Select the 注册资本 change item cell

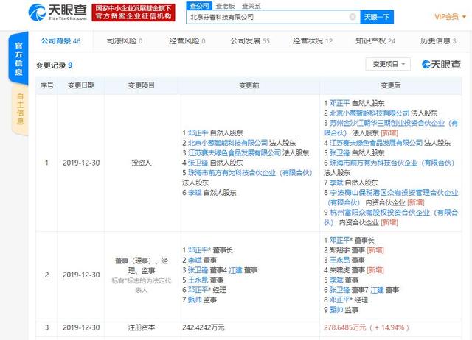(141, 327)
